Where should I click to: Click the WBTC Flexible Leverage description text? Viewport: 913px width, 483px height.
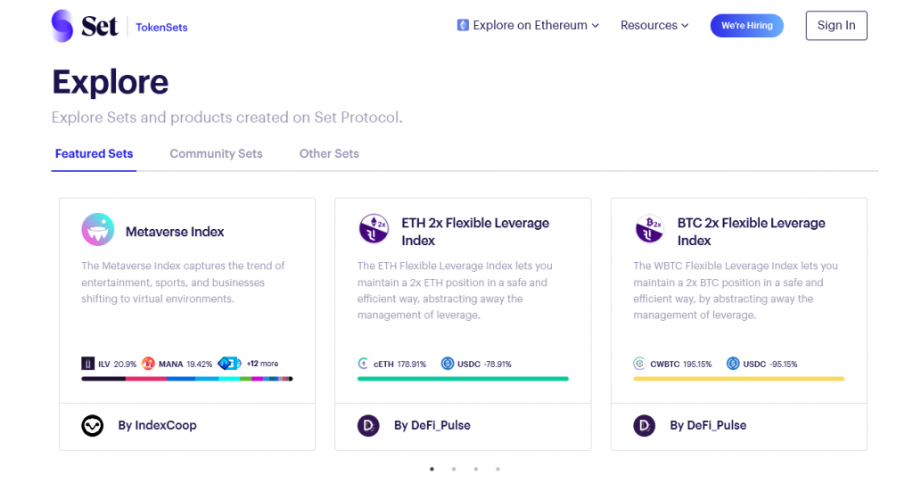736,291
